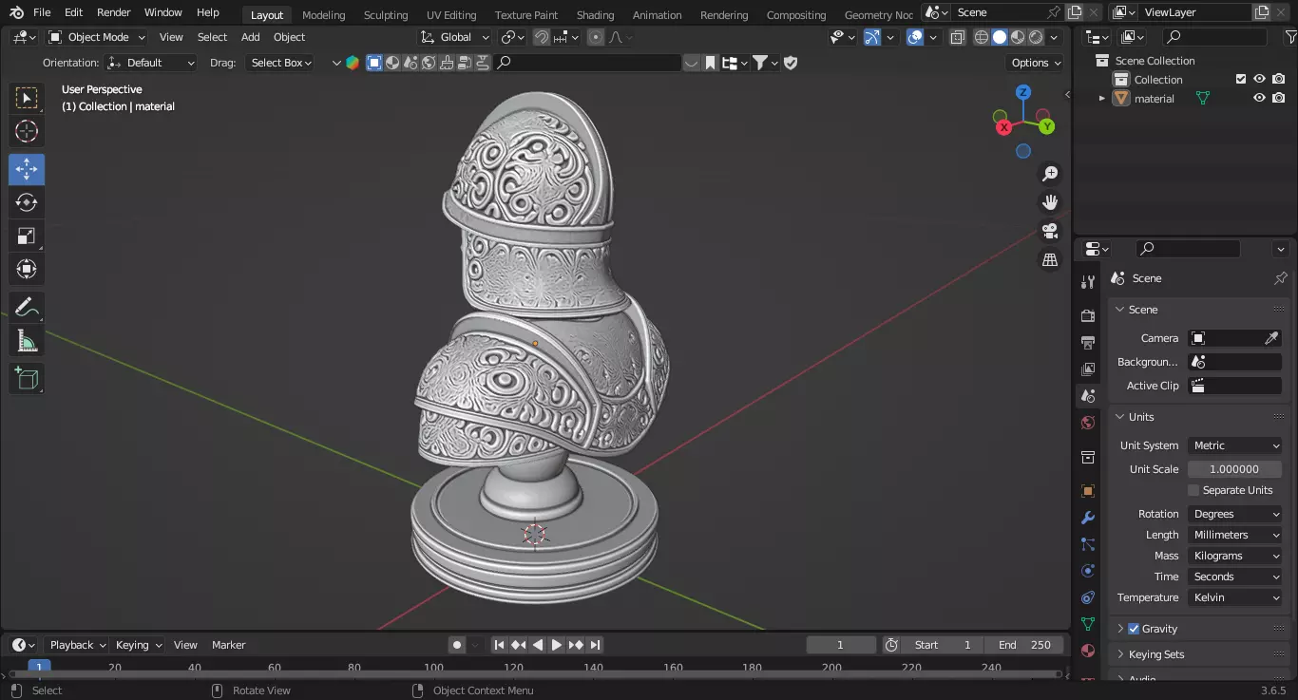Viewport: 1298px width, 700px height.
Task: Open the Output properties tab
Action: (x=1088, y=342)
